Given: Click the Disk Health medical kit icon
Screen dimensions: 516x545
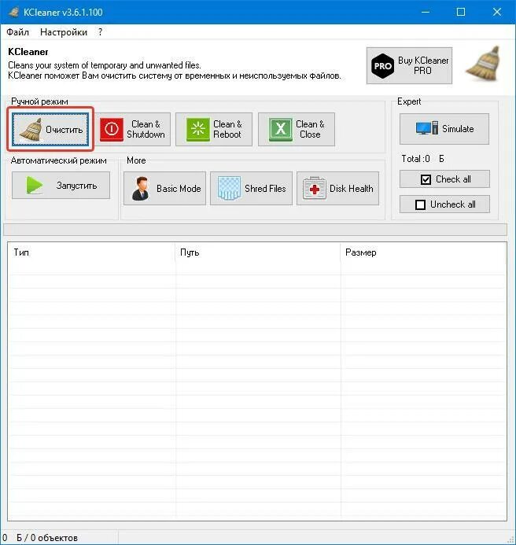Looking at the screenshot, I should (315, 189).
